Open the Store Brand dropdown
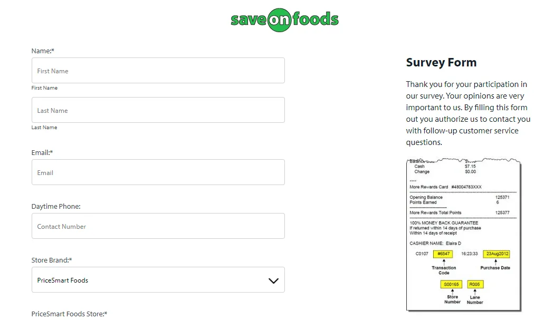 [x=158, y=280]
